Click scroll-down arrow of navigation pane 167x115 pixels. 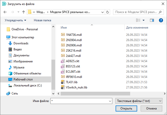coord(53,94)
